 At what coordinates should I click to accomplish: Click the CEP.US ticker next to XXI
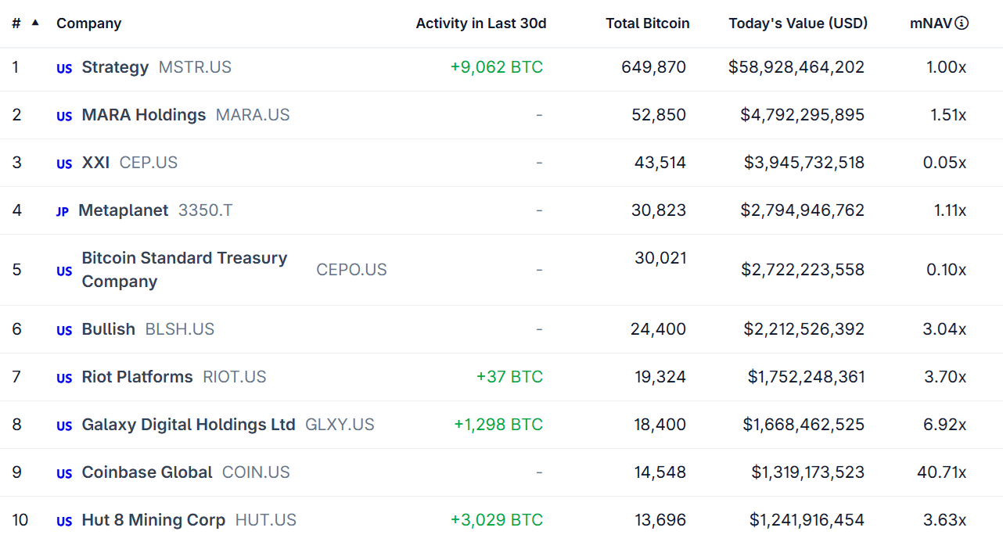coord(149,163)
